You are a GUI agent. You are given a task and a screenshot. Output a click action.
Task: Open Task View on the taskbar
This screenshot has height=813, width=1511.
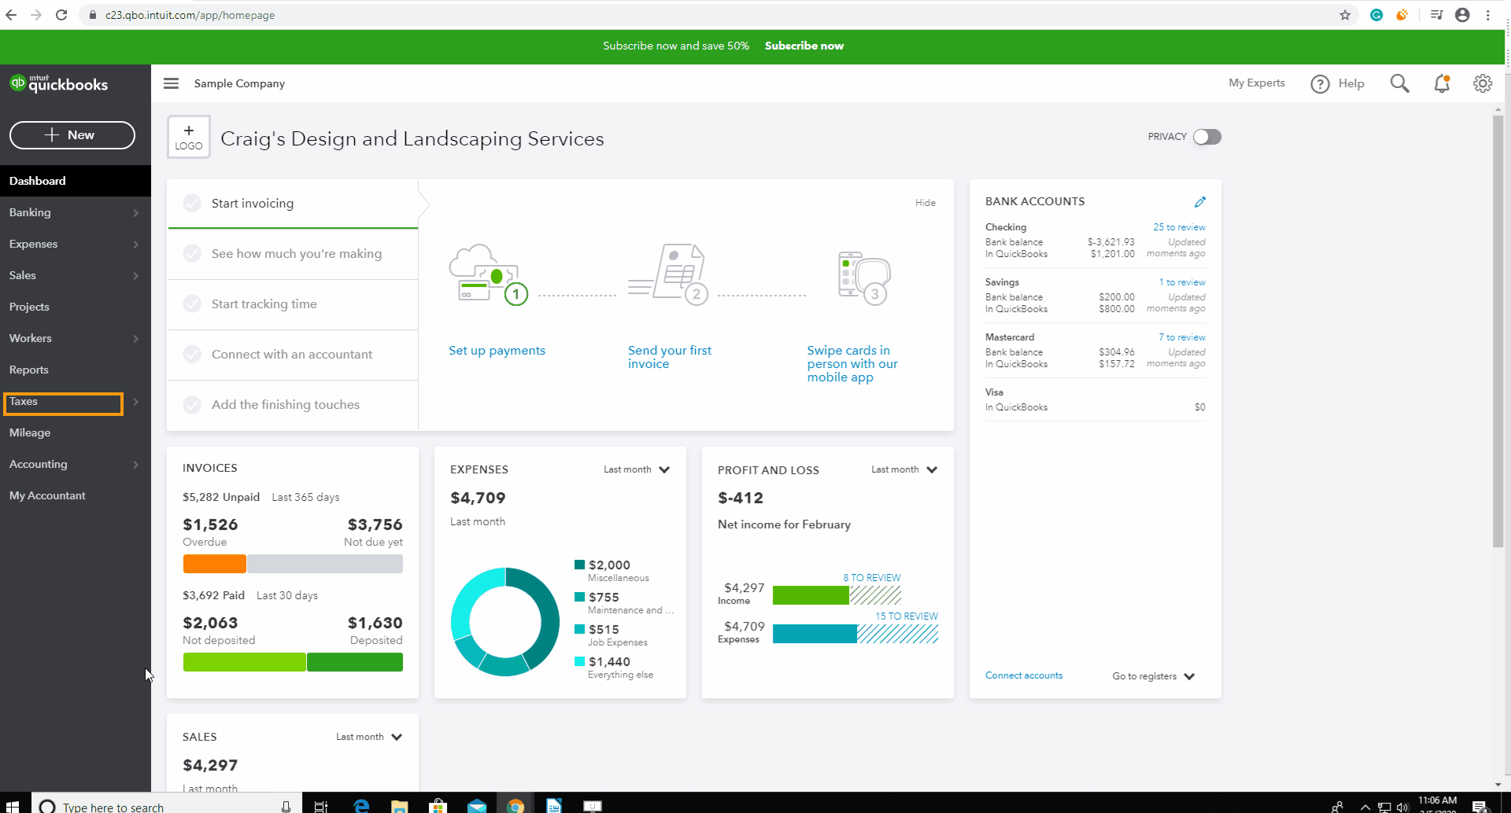pos(321,806)
